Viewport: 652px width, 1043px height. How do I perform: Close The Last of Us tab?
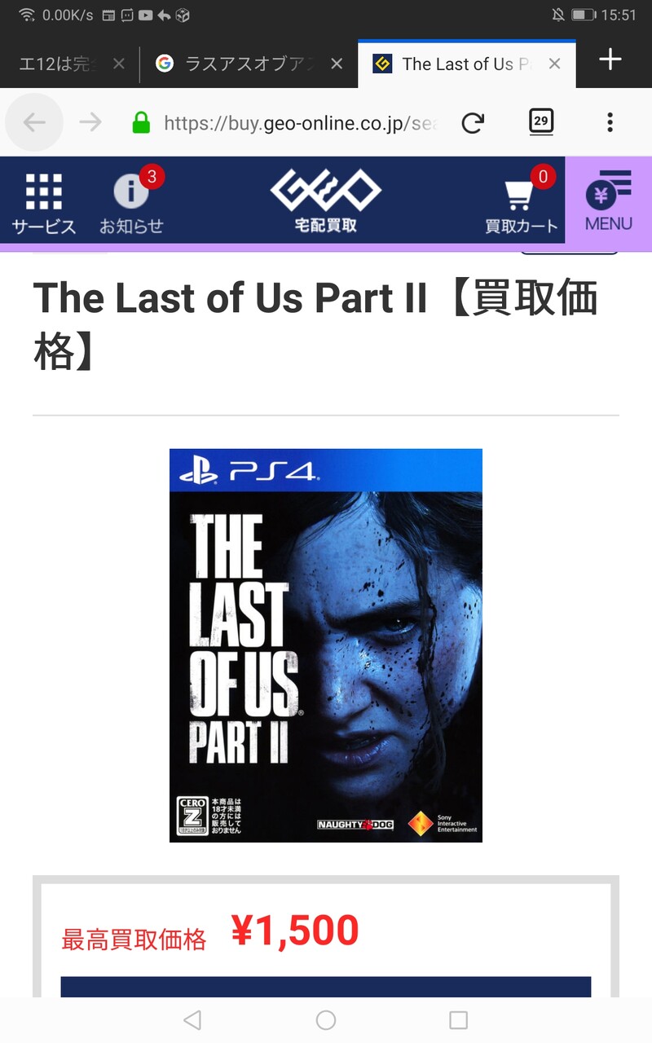[555, 64]
